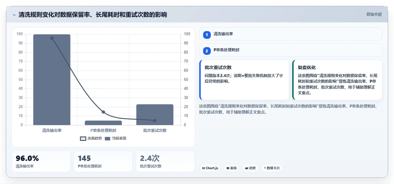This screenshot has width=394, height=184.
Task: Click the number 2 badge for P单条处理耗时
Action: coord(207,51)
